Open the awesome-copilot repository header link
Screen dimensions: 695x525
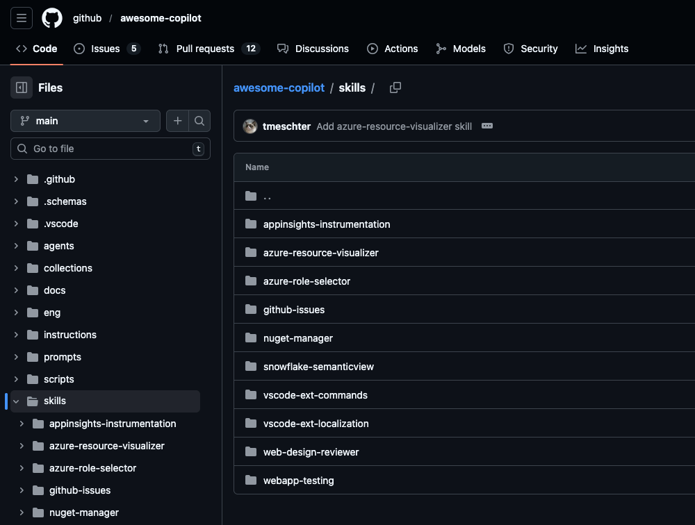pos(161,18)
